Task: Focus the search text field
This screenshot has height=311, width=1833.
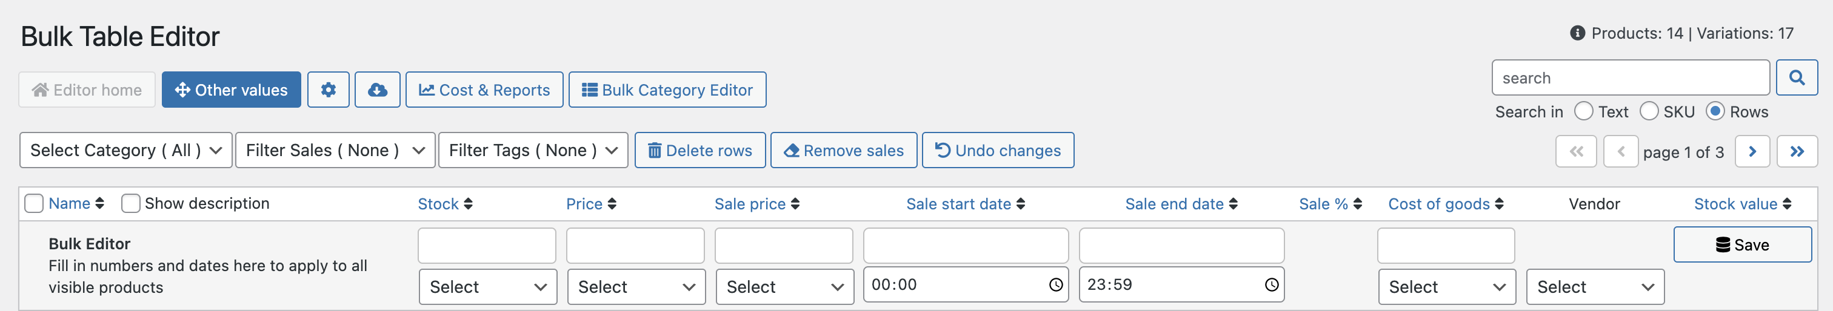Action: 1629,78
